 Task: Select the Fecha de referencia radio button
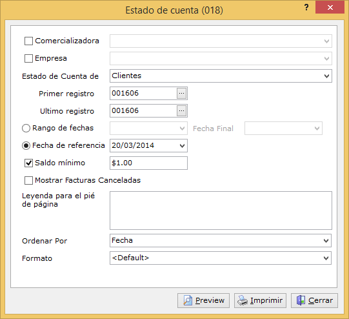pos(26,146)
